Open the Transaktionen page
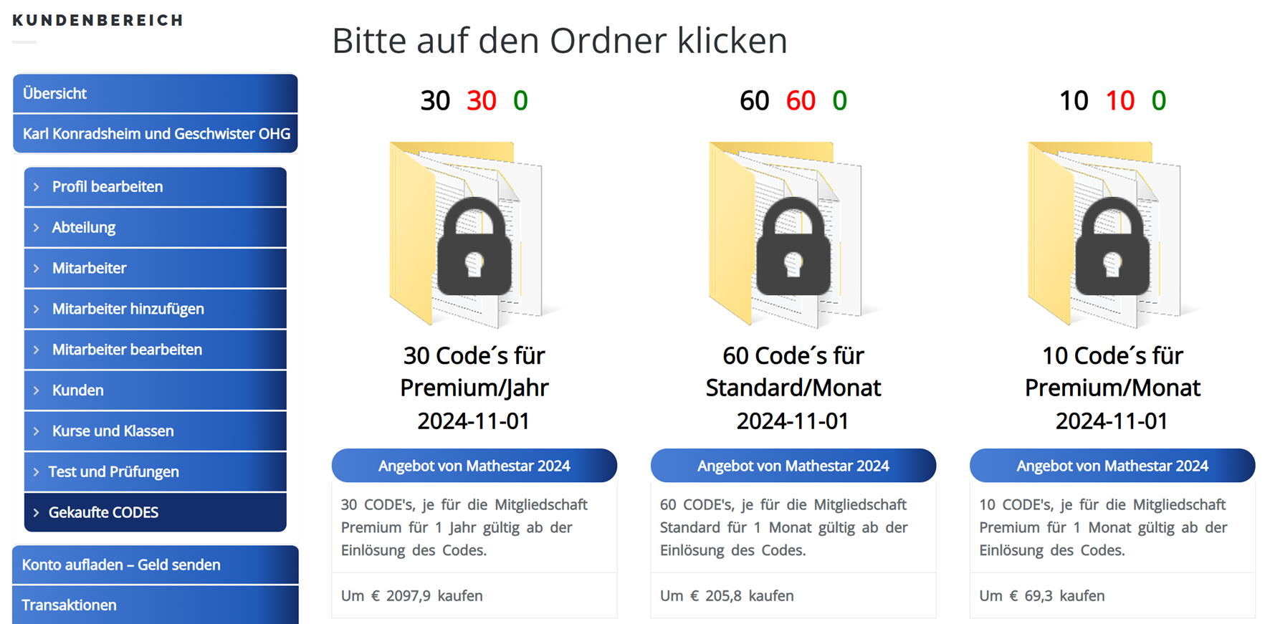The width and height of the screenshot is (1270, 624). click(x=70, y=605)
